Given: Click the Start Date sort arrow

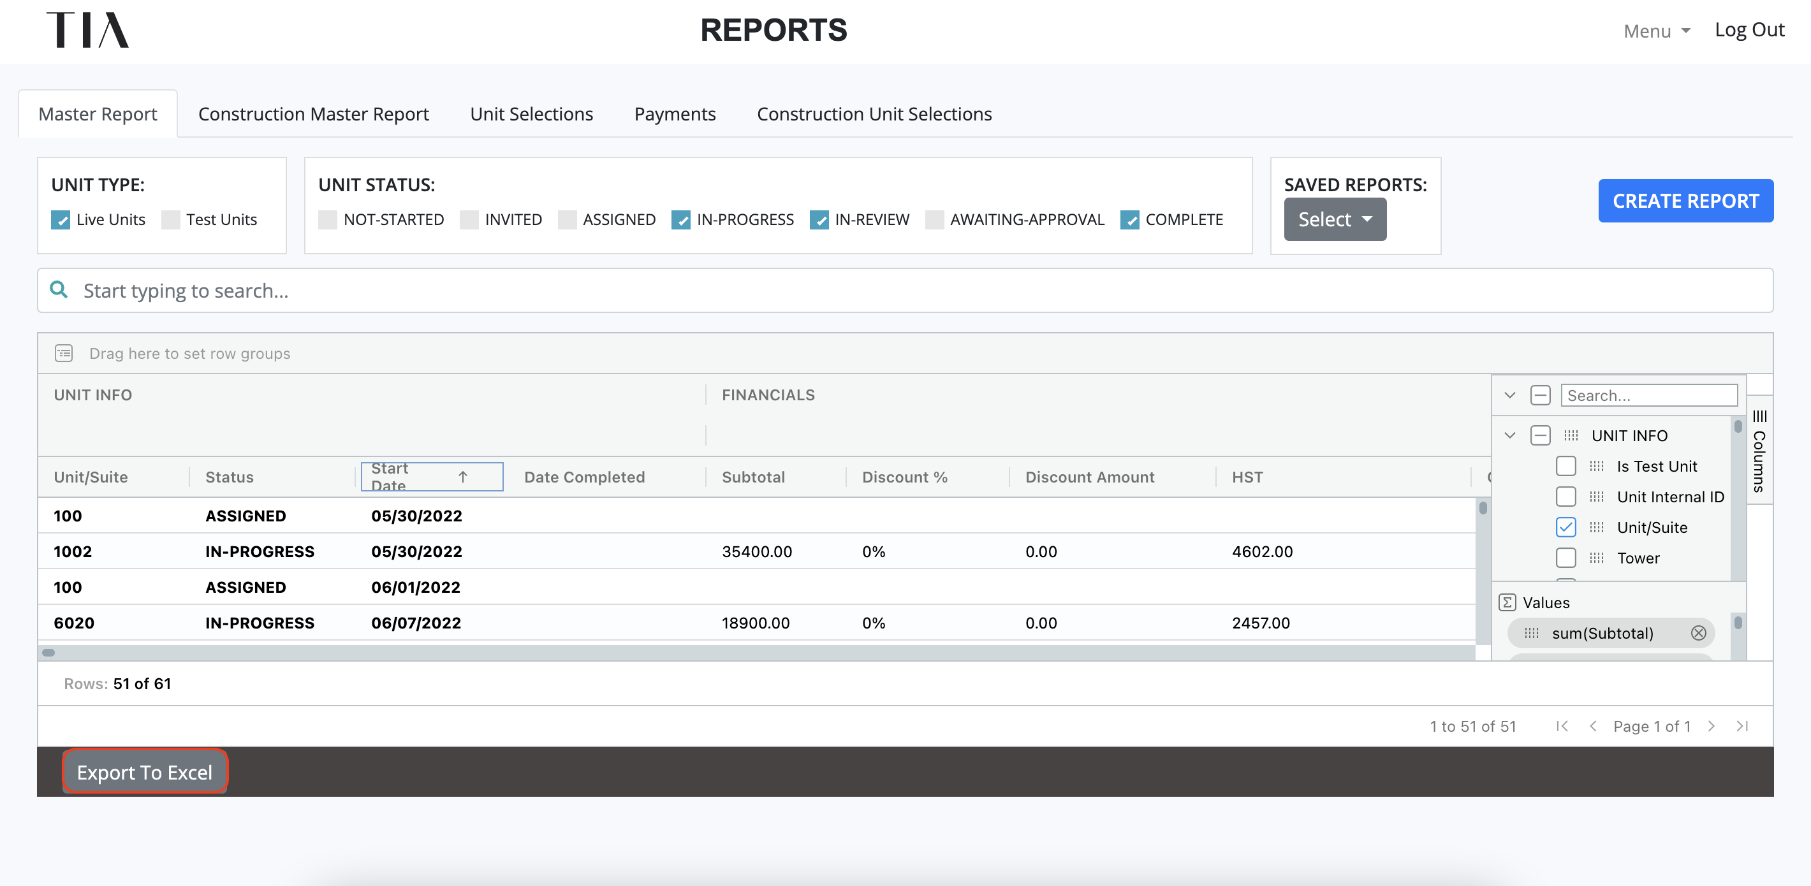Looking at the screenshot, I should point(462,476).
